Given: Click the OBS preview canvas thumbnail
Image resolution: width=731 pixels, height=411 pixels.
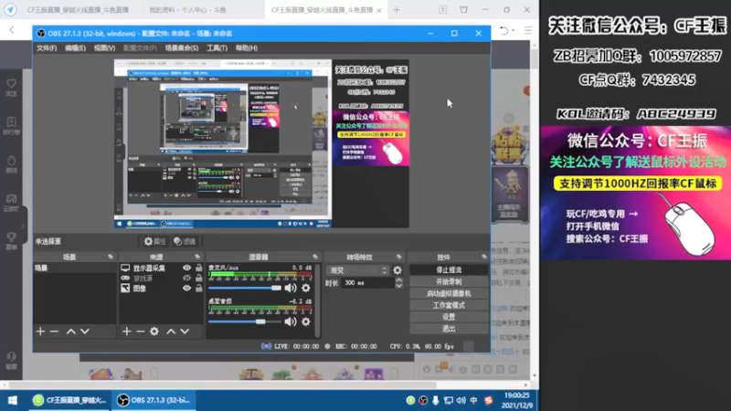Looking at the screenshot, I should coord(261,143).
